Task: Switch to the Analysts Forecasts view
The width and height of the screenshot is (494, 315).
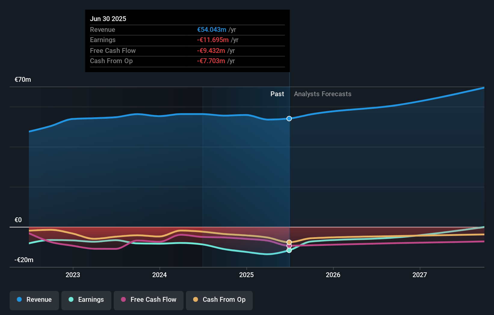Action: [323, 94]
